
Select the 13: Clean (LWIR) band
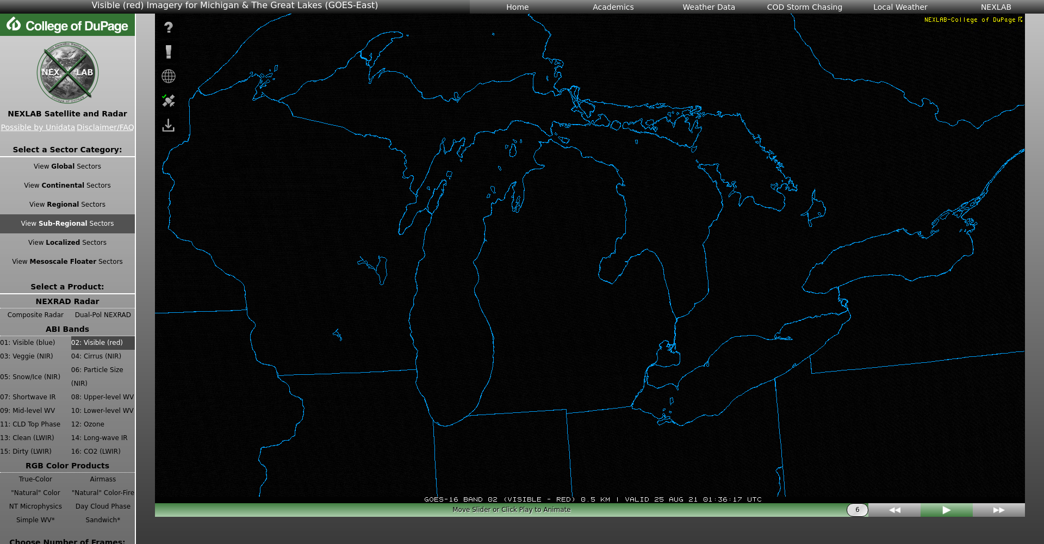(27, 438)
